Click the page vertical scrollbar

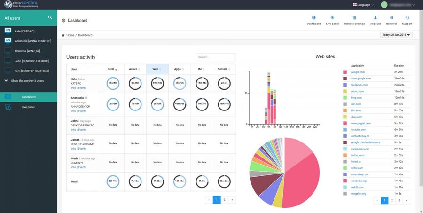pyautogui.click(x=421, y=97)
